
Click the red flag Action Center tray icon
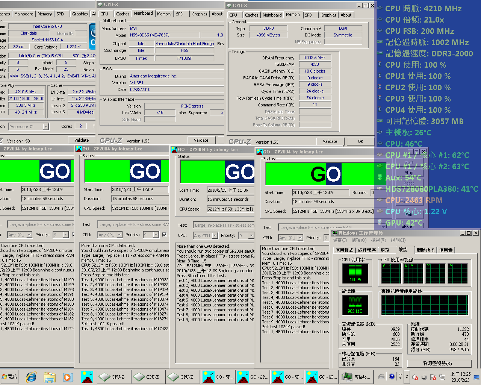pyautogui.click(x=433, y=377)
